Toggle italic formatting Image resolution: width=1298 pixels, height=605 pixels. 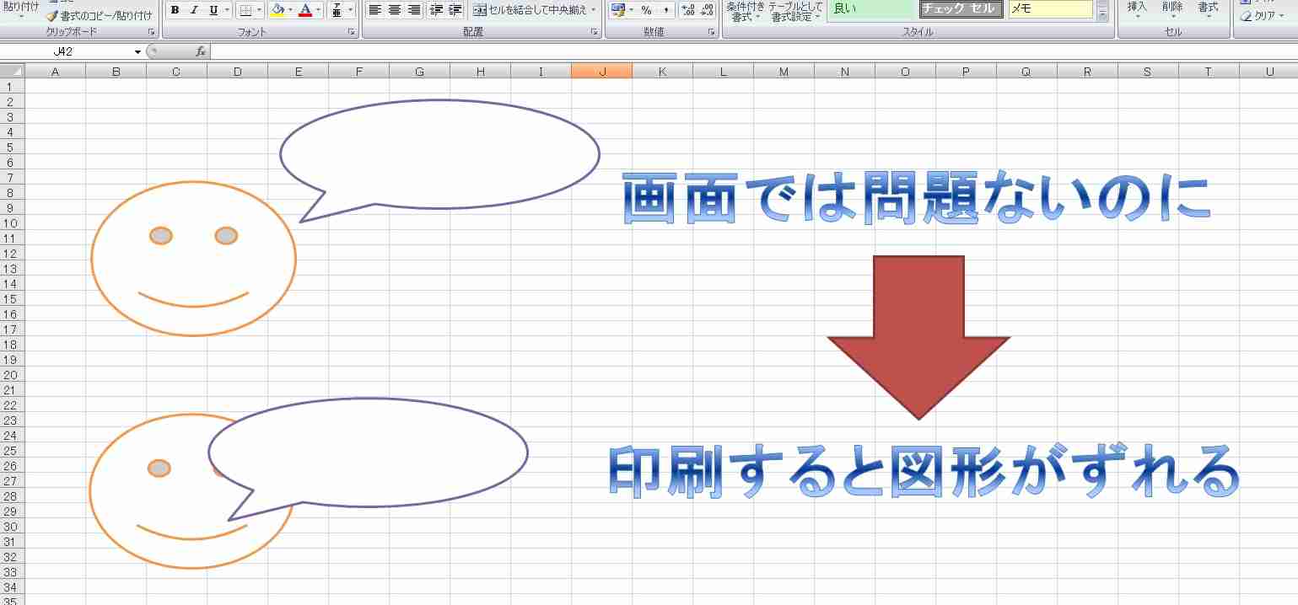click(194, 10)
